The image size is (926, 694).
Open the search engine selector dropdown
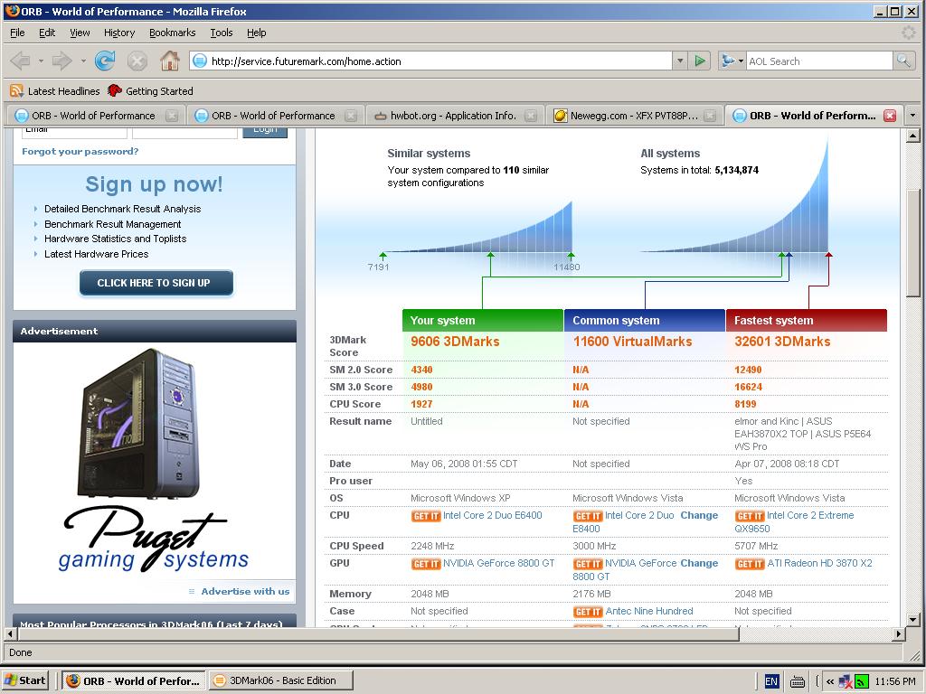(732, 61)
